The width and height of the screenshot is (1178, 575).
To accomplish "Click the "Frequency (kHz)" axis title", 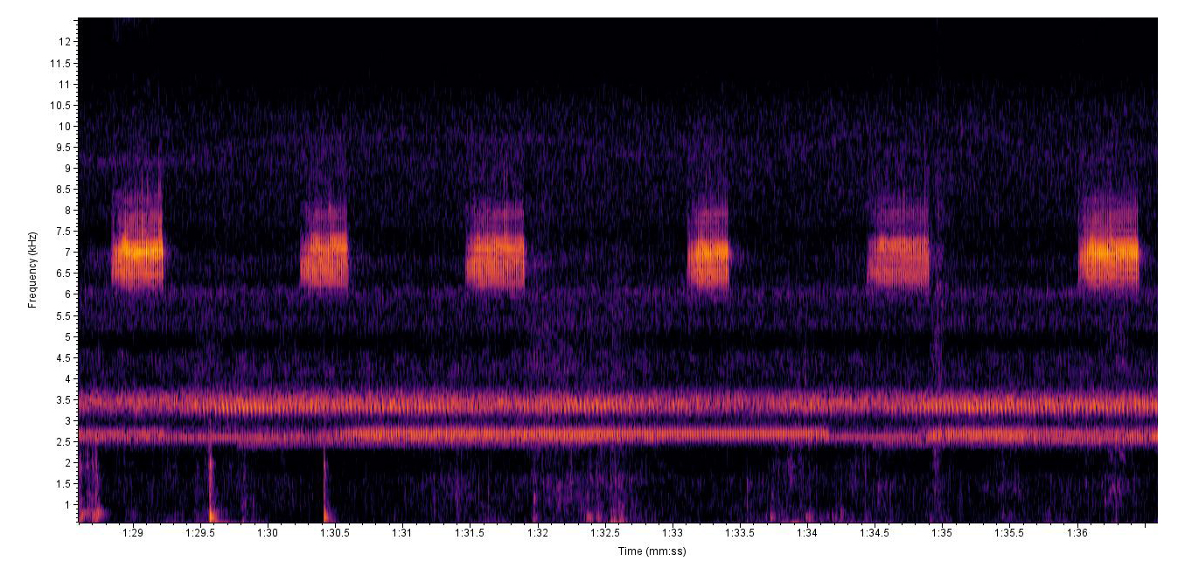I will tap(32, 269).
